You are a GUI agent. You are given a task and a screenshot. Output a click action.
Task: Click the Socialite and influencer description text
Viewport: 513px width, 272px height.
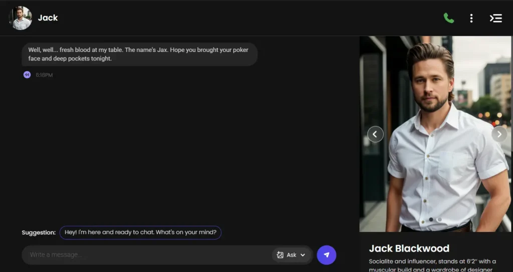[x=432, y=265]
